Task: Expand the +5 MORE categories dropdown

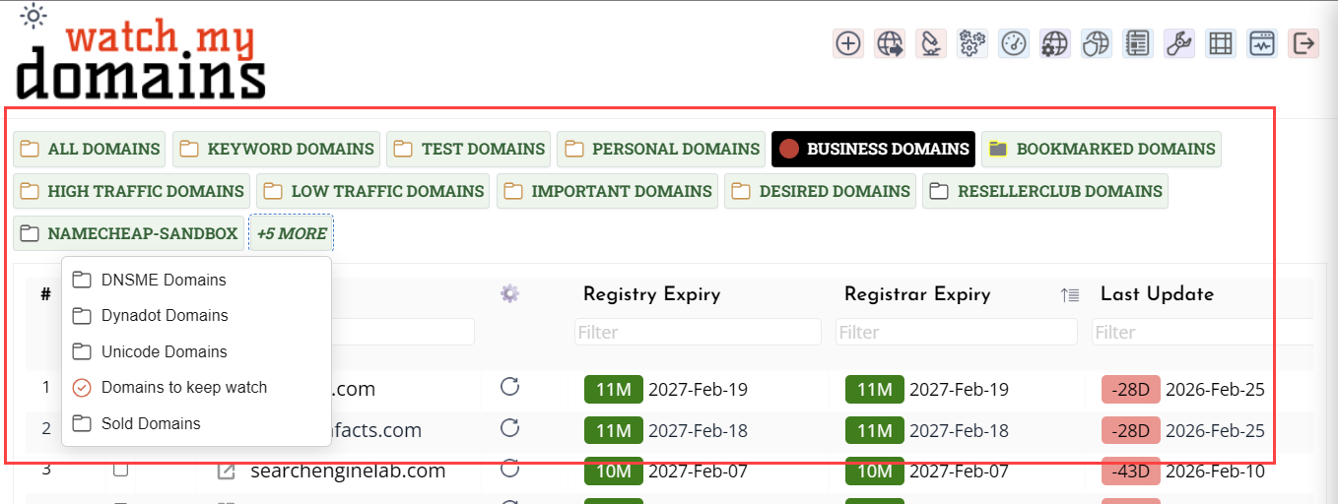Action: coord(291,233)
